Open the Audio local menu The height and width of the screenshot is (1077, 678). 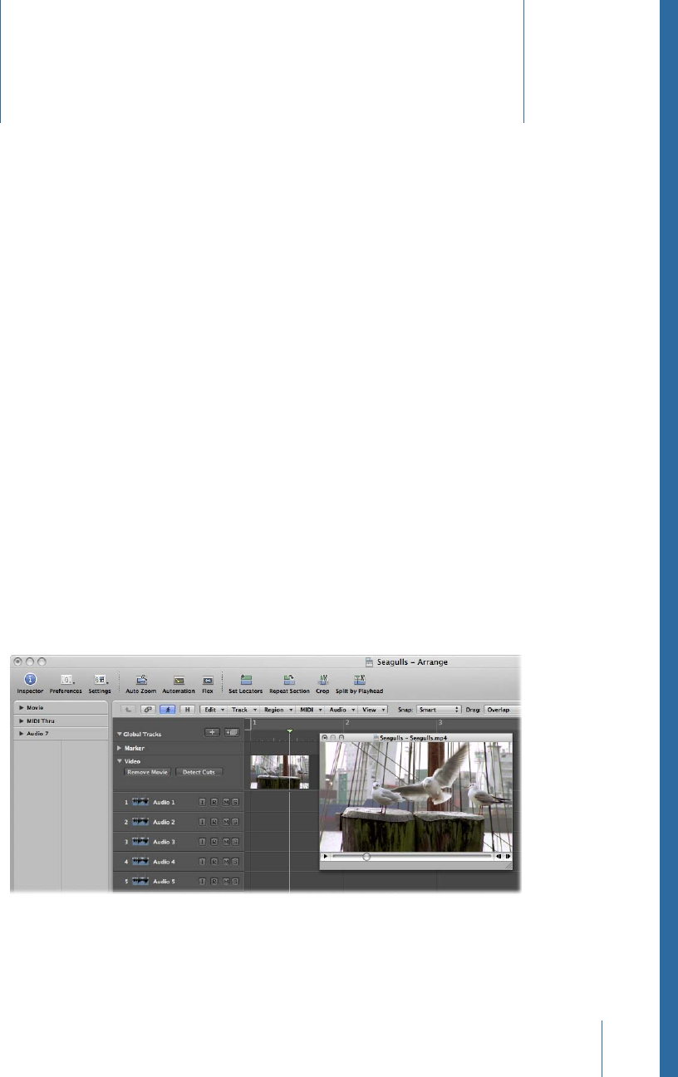pos(341,710)
